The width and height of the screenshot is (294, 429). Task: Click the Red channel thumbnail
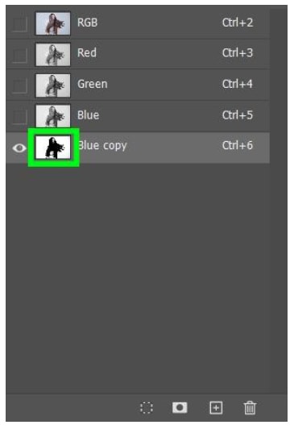(53, 55)
